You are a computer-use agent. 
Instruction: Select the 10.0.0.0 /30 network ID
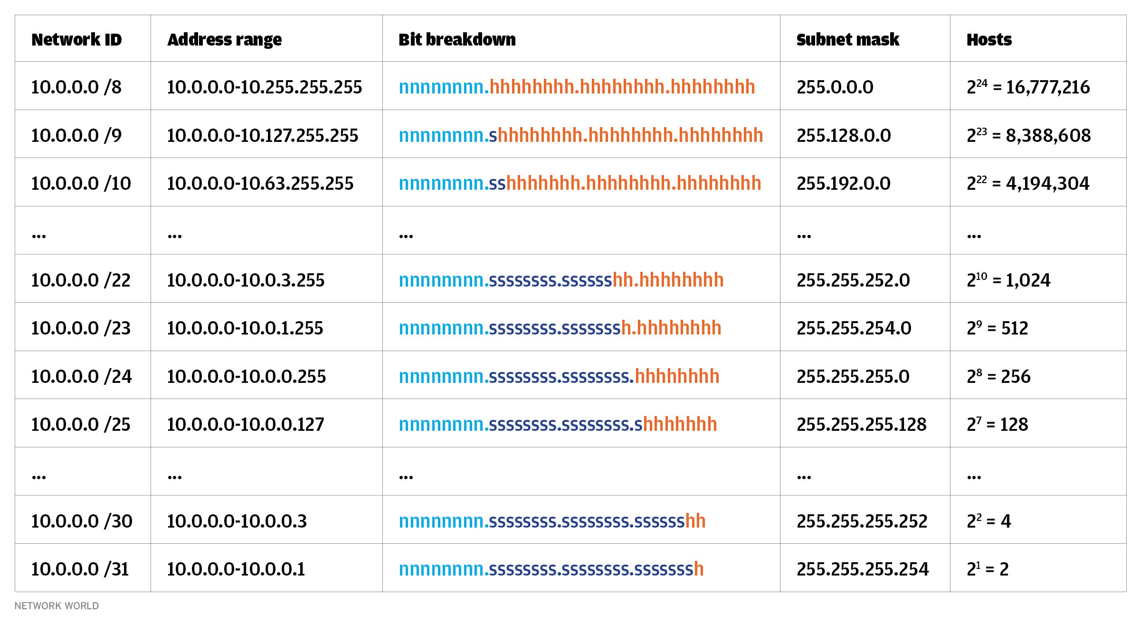(x=82, y=521)
